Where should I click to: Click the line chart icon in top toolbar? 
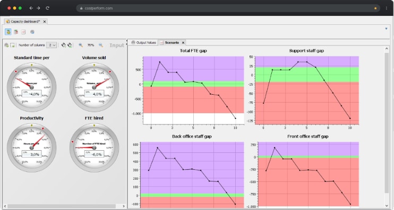coord(23,32)
